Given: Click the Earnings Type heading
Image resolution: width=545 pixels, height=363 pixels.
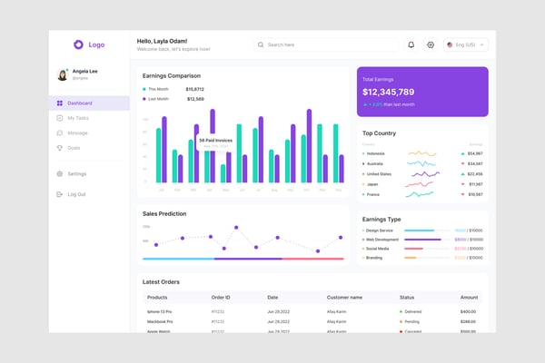Looking at the screenshot, I should 381,220.
